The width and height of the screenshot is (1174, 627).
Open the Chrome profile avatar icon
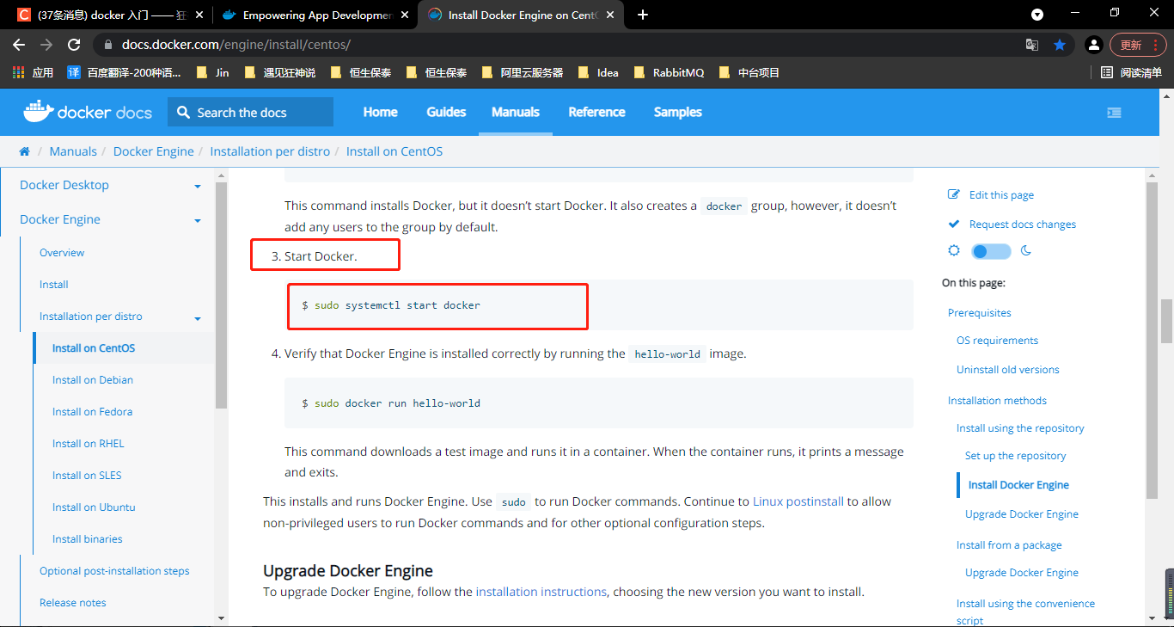point(1093,45)
